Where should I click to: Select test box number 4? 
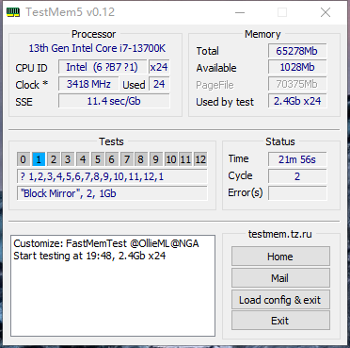[x=83, y=159]
